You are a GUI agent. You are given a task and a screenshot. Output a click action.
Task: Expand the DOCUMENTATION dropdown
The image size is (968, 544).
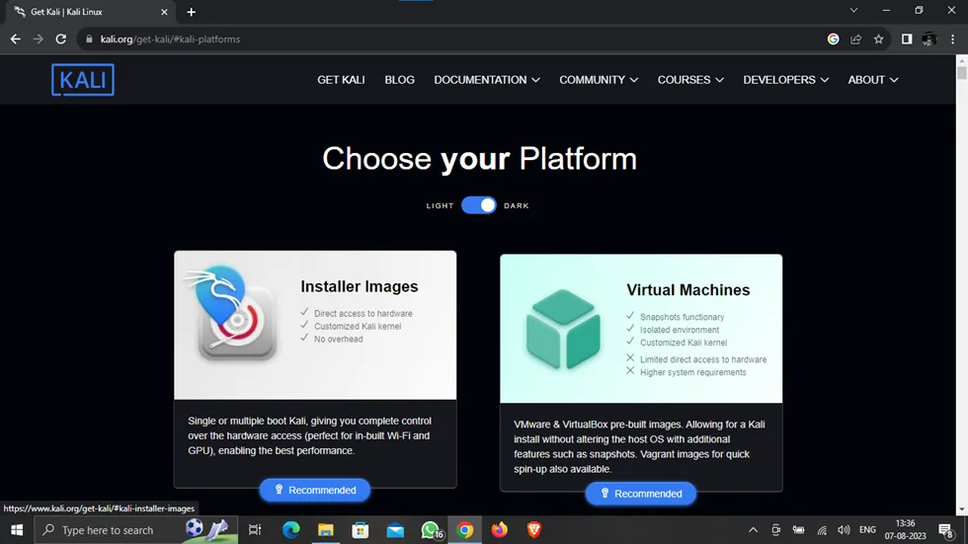pyautogui.click(x=486, y=80)
